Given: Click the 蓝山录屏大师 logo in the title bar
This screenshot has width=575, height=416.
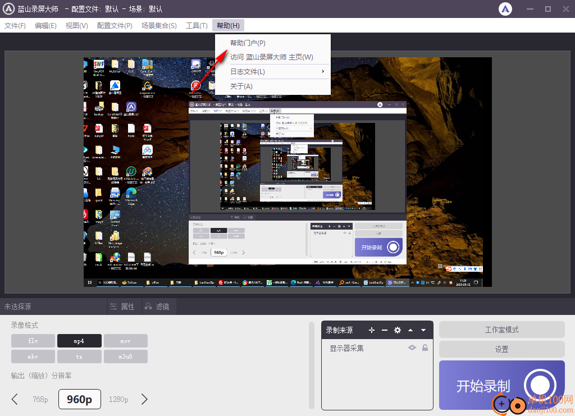Looking at the screenshot, I should (x=9, y=9).
